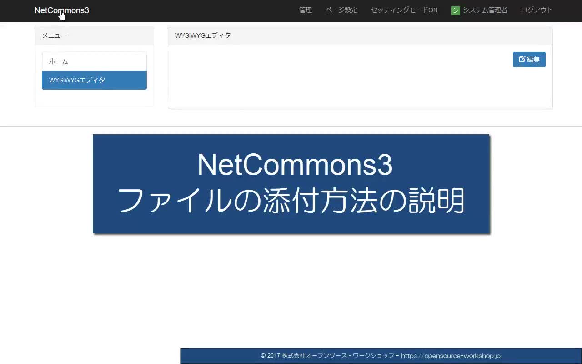Select ホーム in the menu list

tap(94, 61)
